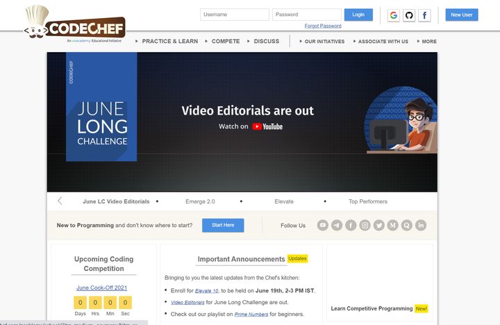This screenshot has height=325, width=500.
Task: Open the Video Editorials announcement link
Action: [187, 302]
